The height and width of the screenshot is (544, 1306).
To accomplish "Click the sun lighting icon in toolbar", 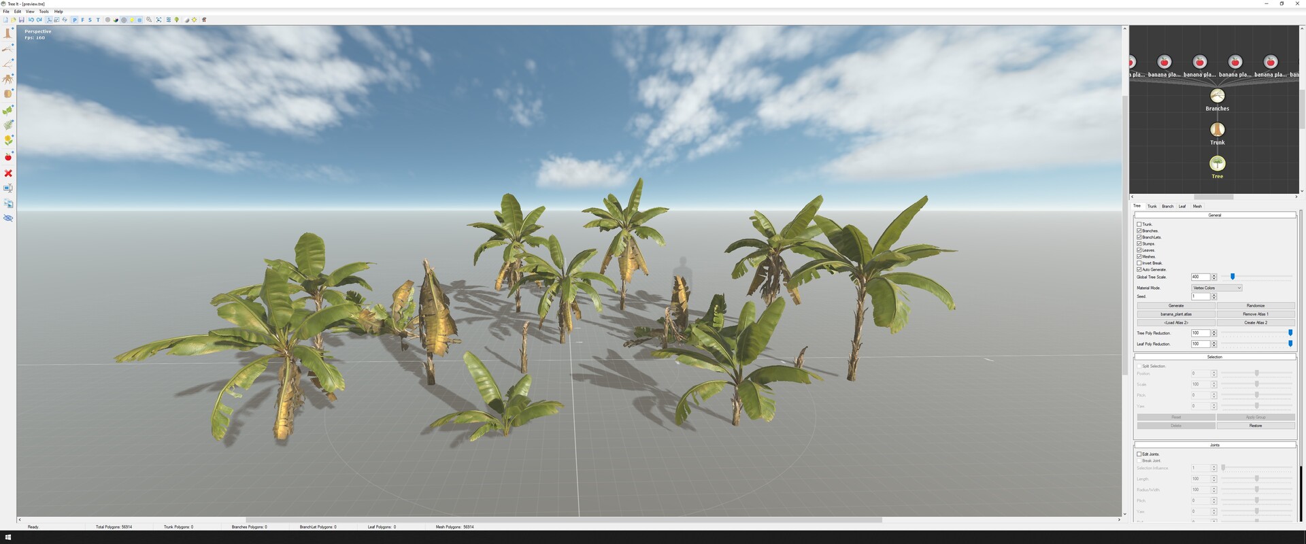I will click(x=194, y=20).
